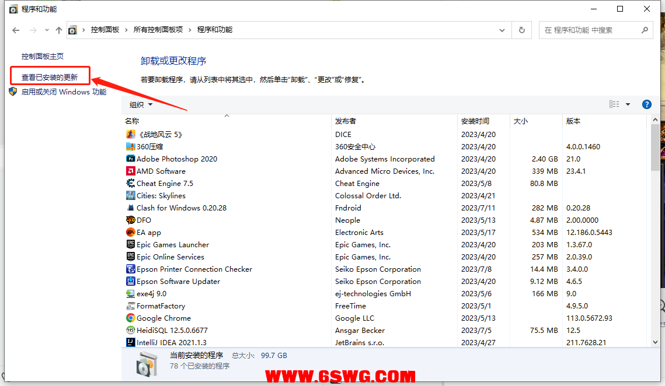Open the recent locations chevron
The image size is (665, 386).
point(47,30)
